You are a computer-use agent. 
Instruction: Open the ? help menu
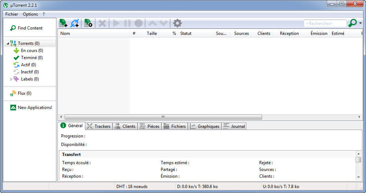tap(44, 14)
